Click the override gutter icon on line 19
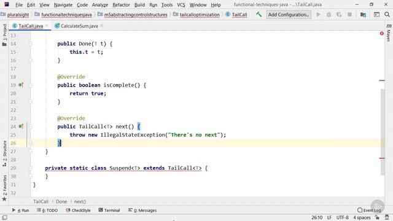393x221 pixels. point(21,85)
